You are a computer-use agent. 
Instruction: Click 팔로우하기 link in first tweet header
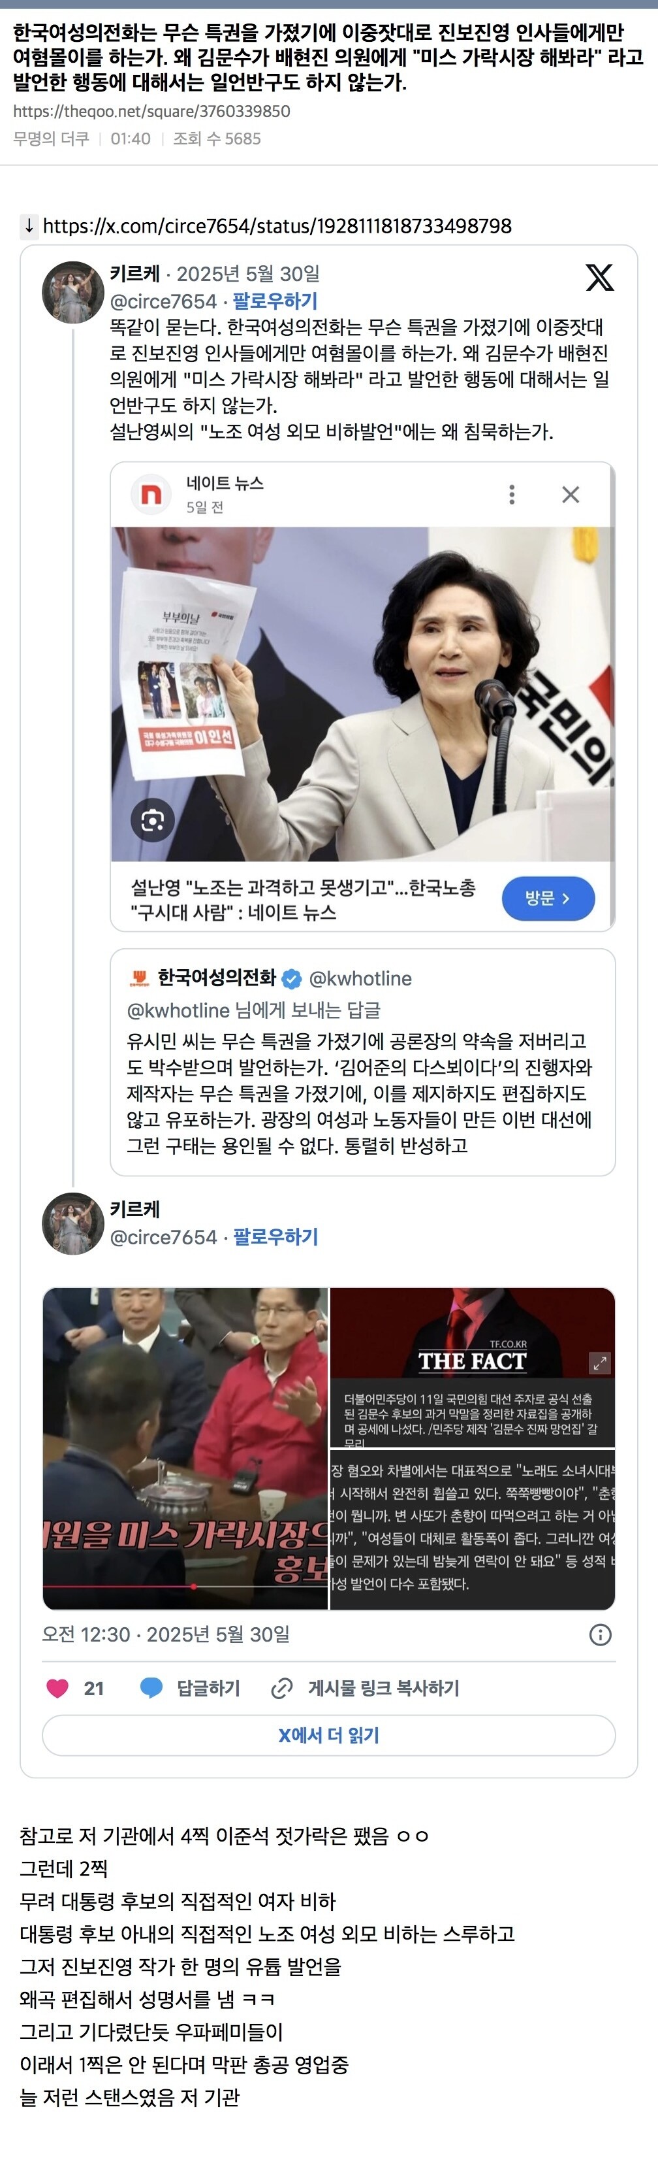click(x=275, y=301)
